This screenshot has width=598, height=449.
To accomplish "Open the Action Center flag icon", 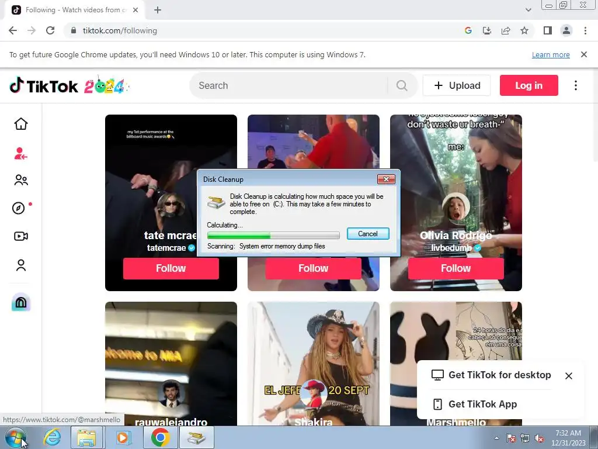I will (510, 438).
